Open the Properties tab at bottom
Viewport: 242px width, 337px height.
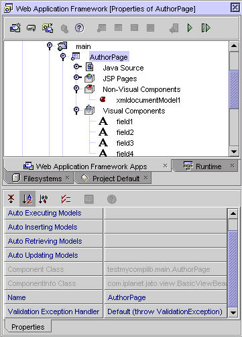(x=28, y=327)
